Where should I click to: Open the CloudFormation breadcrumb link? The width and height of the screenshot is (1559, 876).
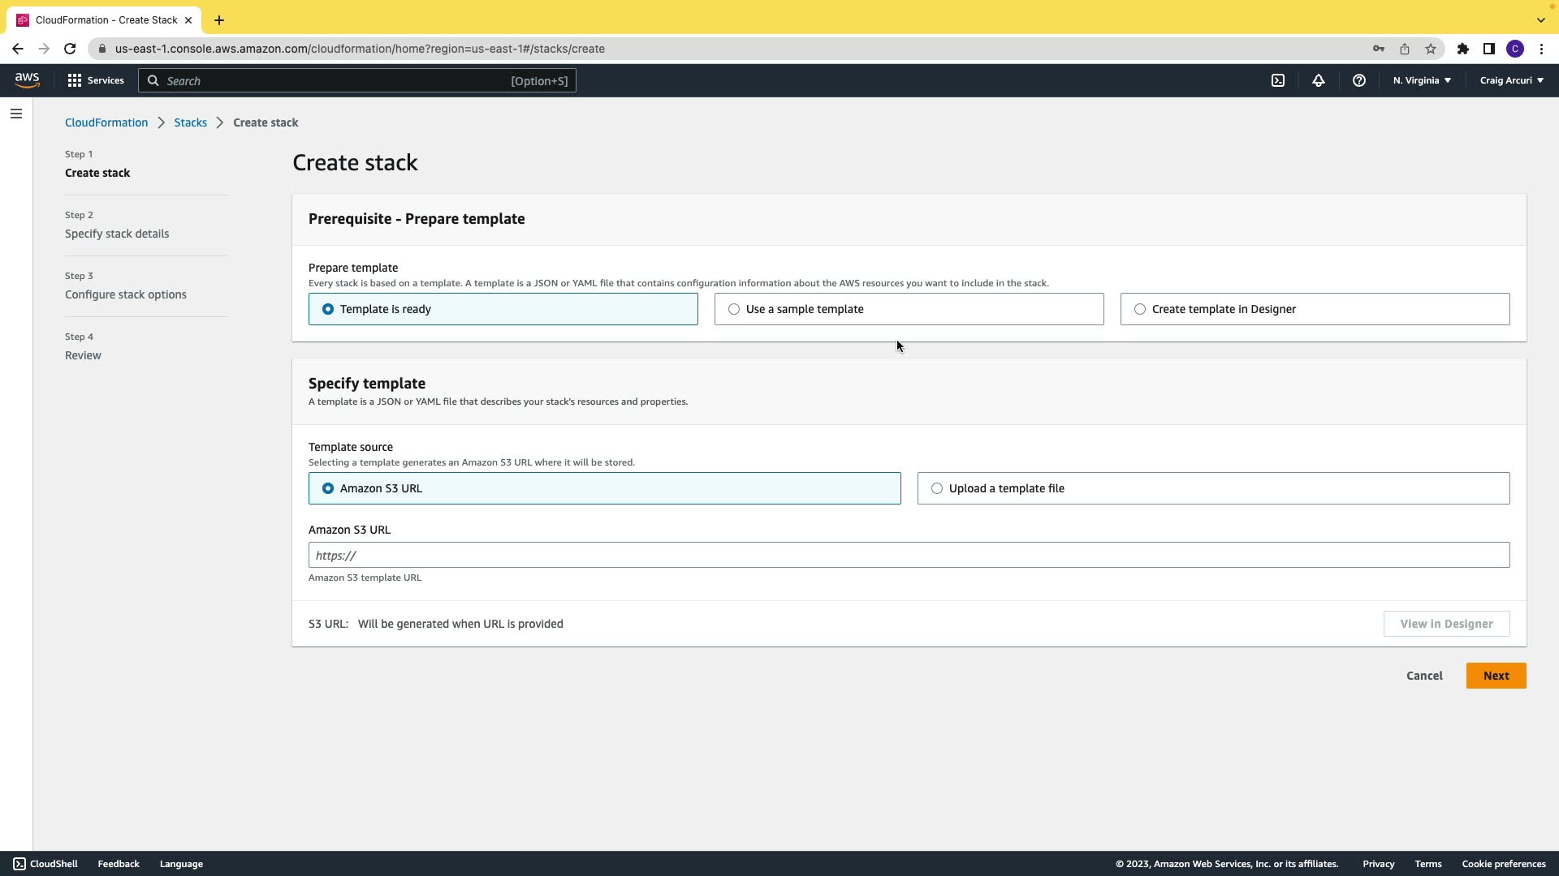pos(106,122)
